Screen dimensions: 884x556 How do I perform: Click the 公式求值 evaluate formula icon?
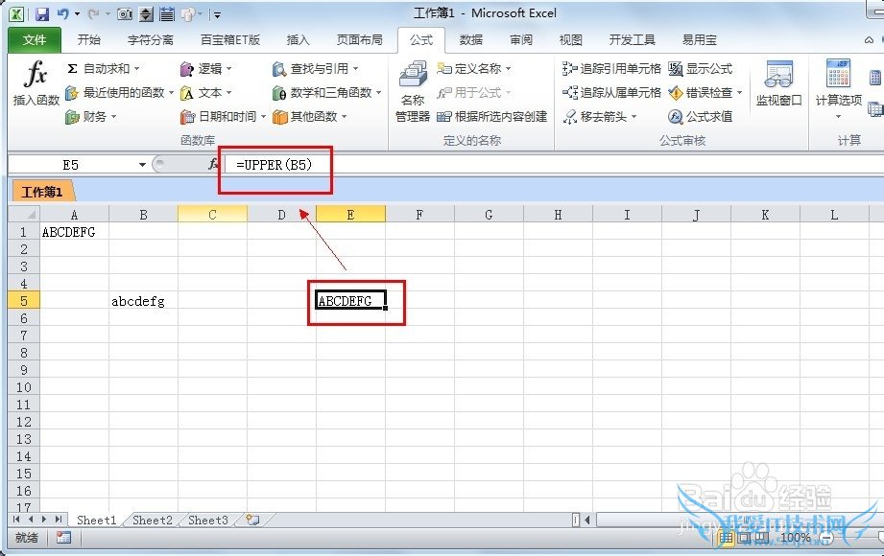click(x=676, y=117)
